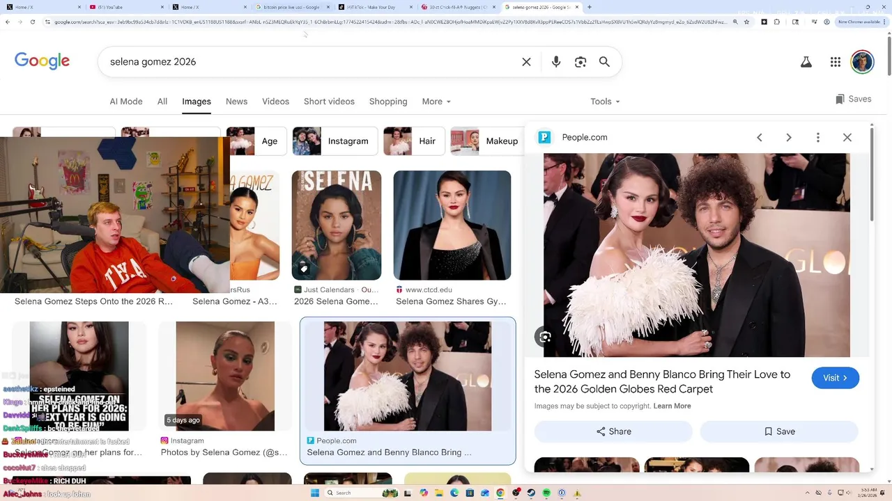Switch to the All results tab

coord(162,102)
